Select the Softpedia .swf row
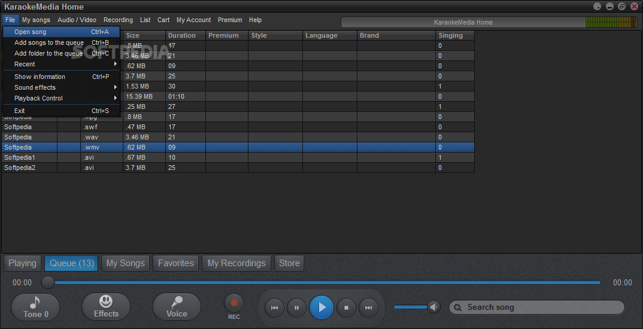This screenshot has height=329, width=643. pyautogui.click(x=238, y=127)
